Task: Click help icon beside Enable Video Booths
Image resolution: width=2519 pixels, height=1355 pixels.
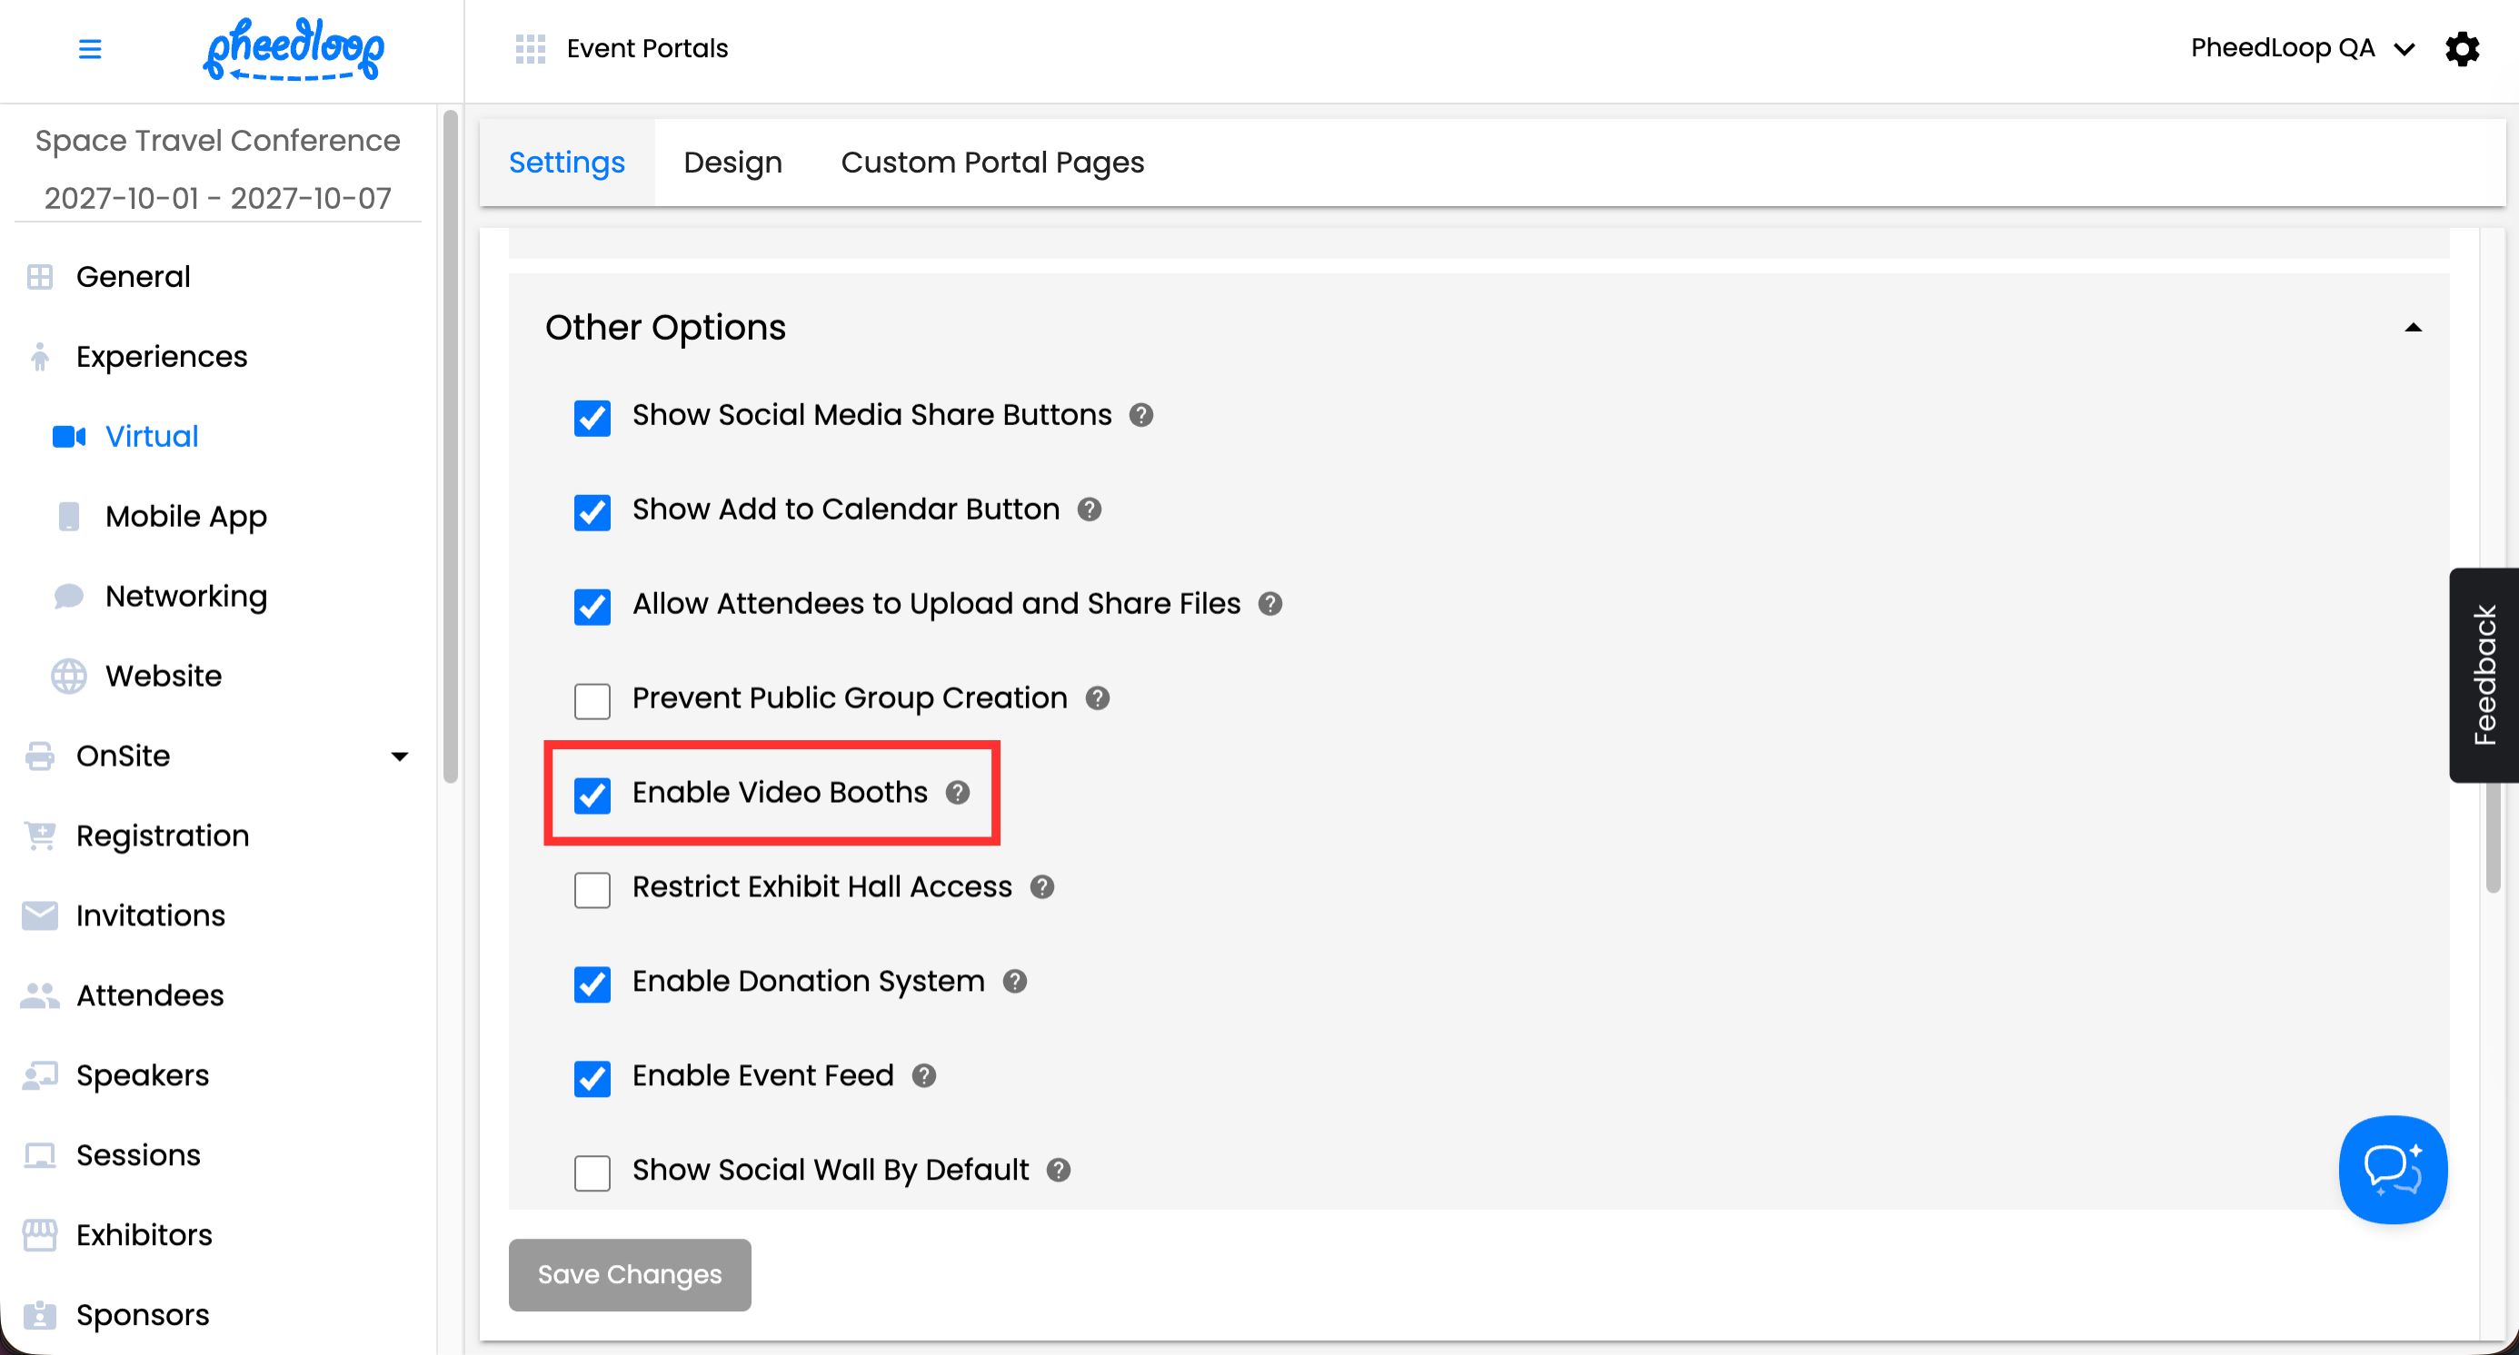Action: [957, 792]
